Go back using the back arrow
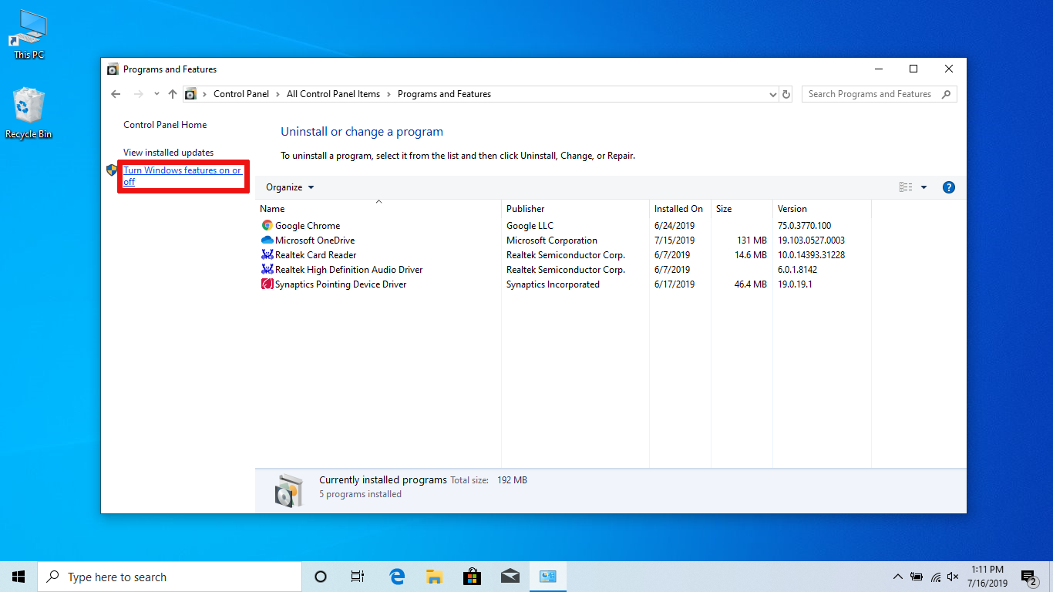 116,94
